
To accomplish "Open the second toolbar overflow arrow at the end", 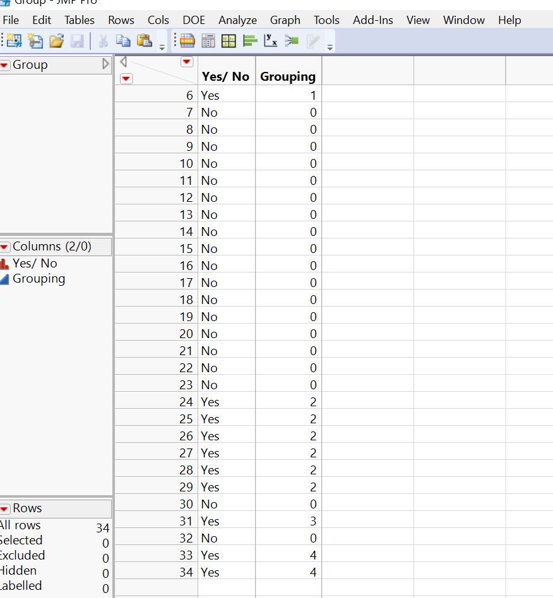I will coord(330,47).
